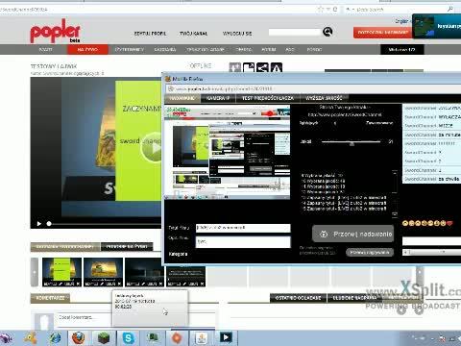Click the share icon above the popup
Viewport: 461px width, 346px height.
(262, 67)
